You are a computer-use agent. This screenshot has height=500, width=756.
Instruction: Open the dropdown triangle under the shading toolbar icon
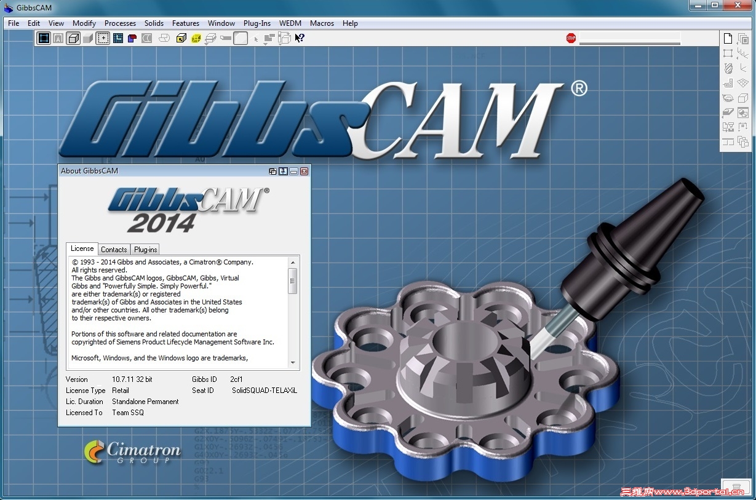[207, 45]
